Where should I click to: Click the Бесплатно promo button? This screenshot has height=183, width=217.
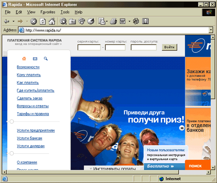165,166
